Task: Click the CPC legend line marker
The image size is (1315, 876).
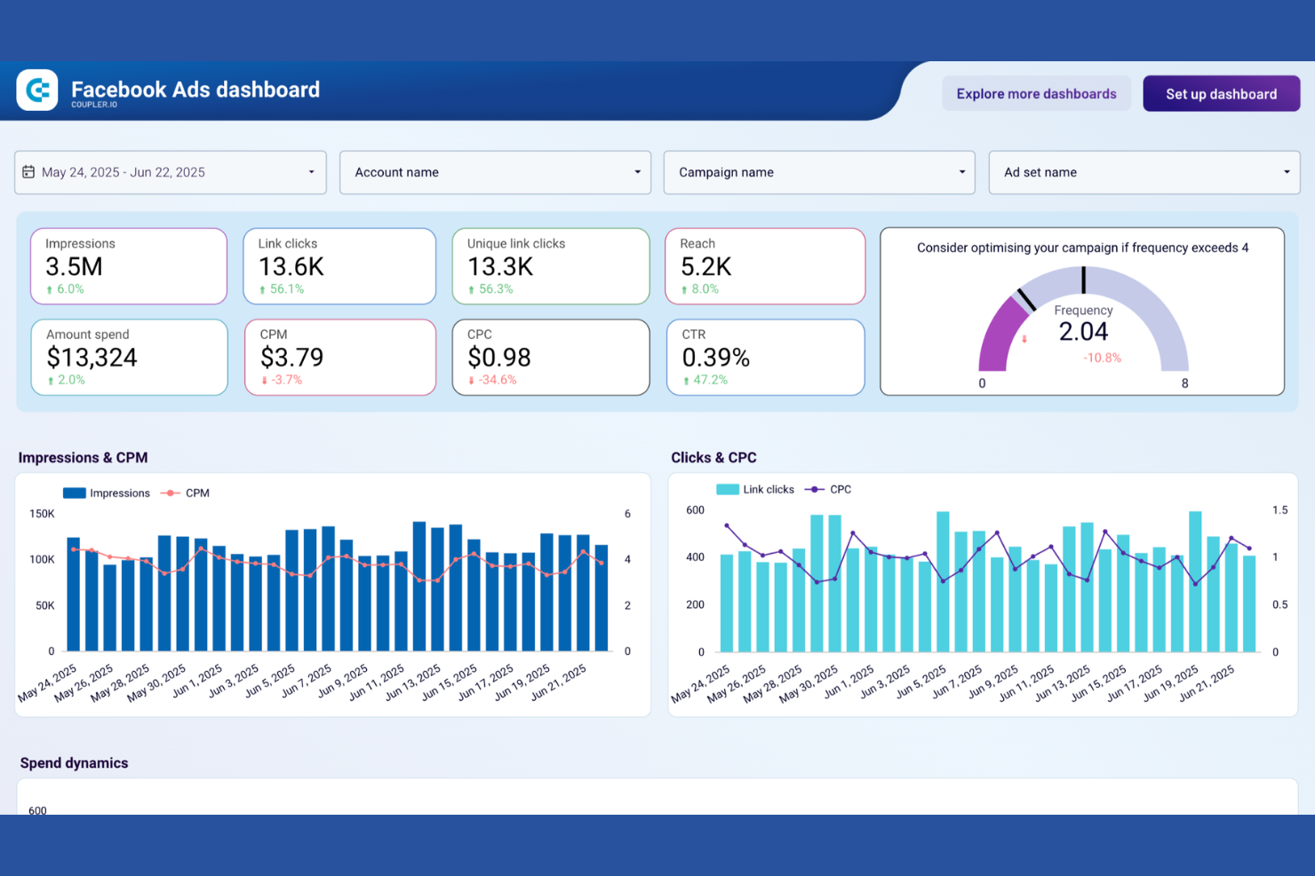Action: click(814, 490)
